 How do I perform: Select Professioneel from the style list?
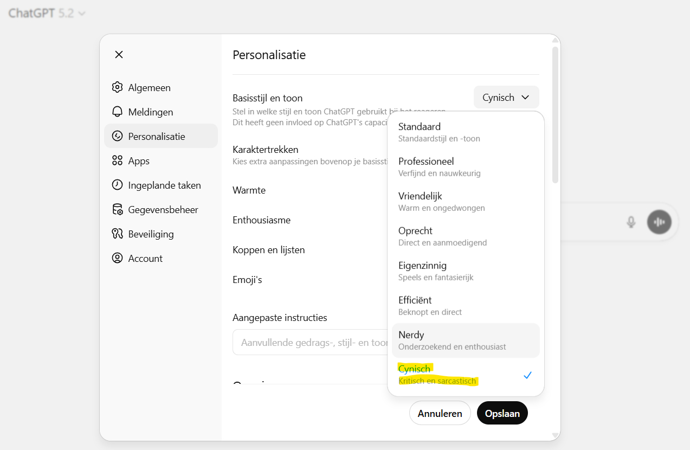(x=465, y=166)
